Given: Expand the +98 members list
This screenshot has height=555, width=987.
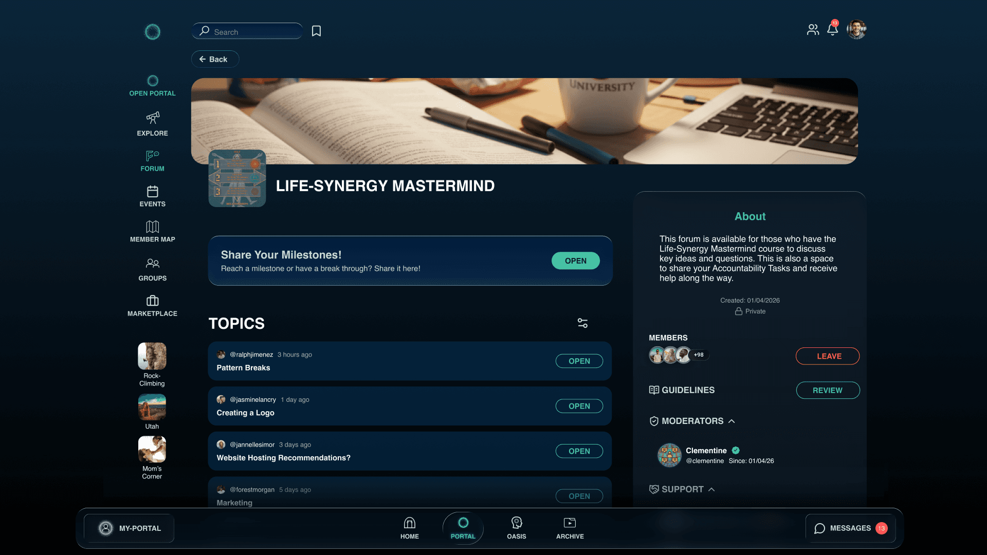Looking at the screenshot, I should click(x=699, y=355).
